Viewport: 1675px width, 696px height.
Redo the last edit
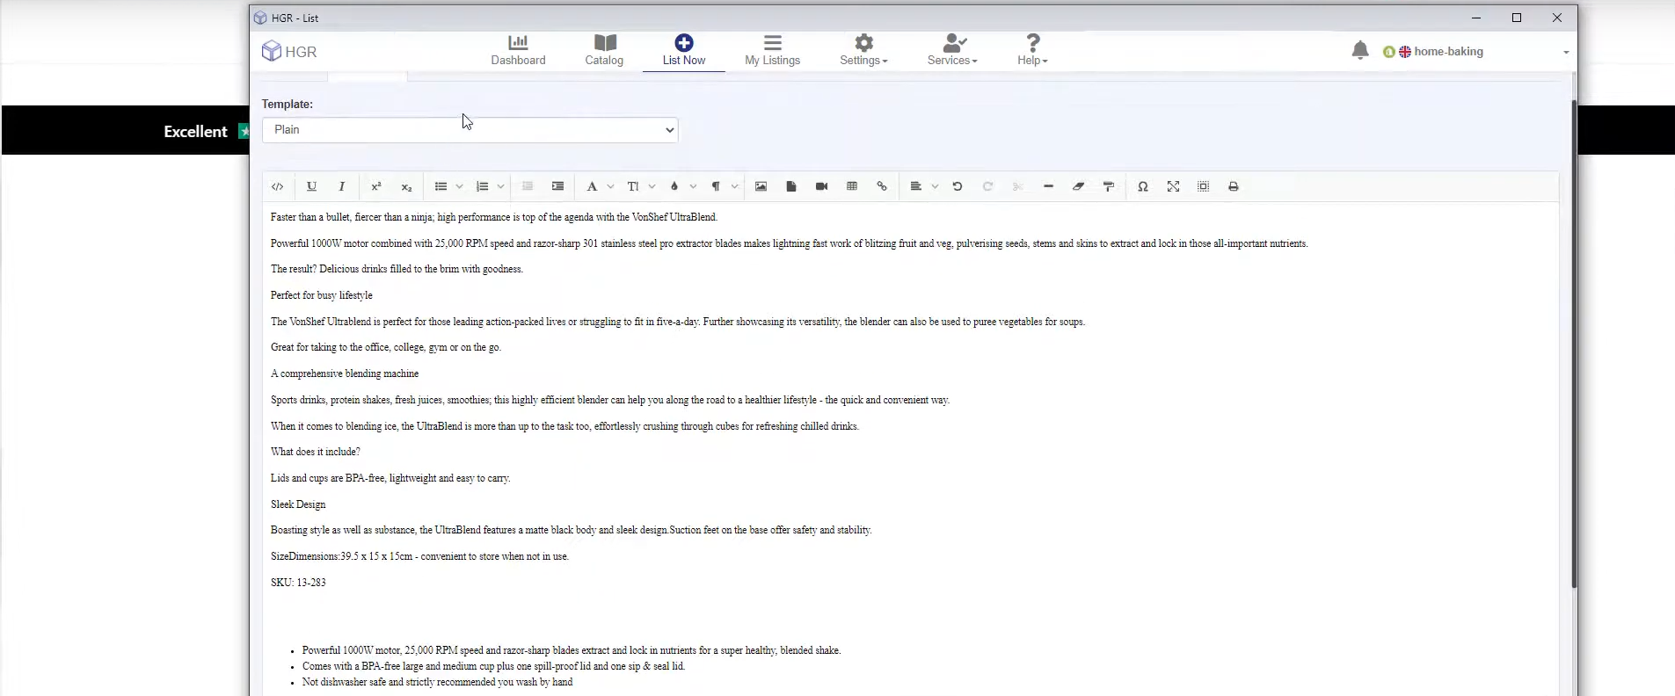click(x=987, y=186)
